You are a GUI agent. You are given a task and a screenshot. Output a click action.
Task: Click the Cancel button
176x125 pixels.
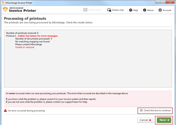pyautogui.click(x=145, y=120)
